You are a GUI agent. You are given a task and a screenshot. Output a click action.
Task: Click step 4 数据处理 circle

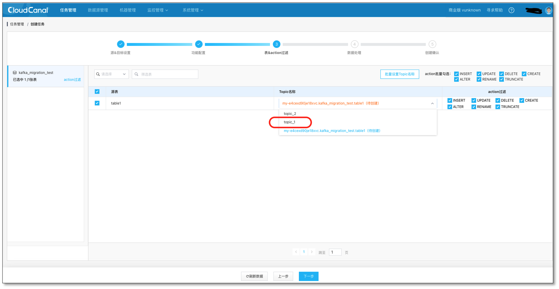click(354, 44)
